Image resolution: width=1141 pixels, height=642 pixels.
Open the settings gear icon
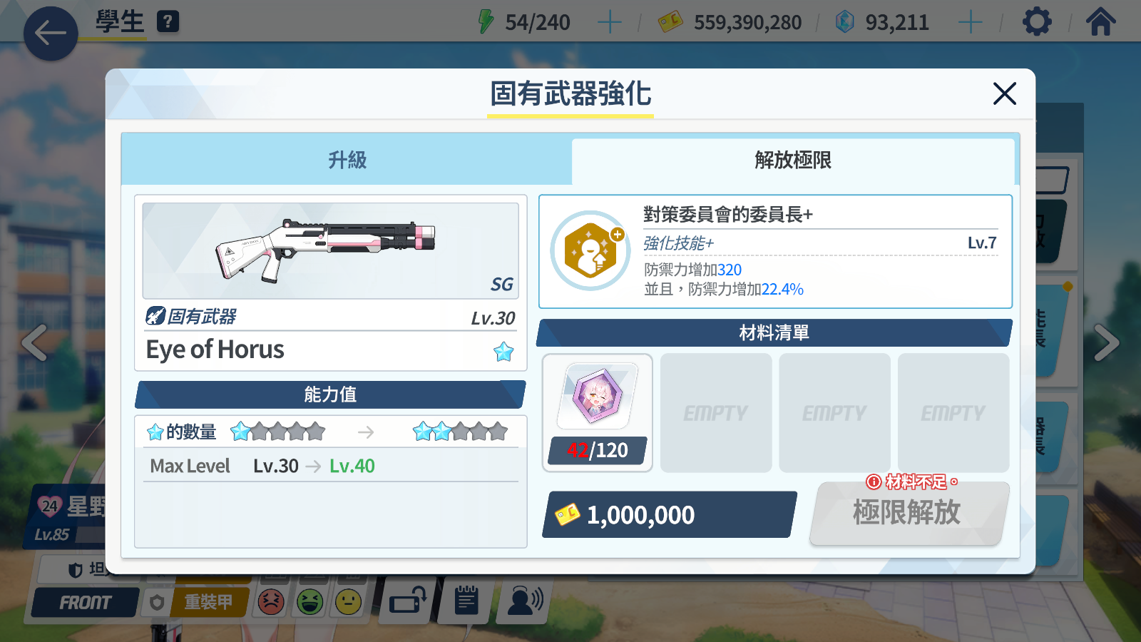click(x=1037, y=22)
